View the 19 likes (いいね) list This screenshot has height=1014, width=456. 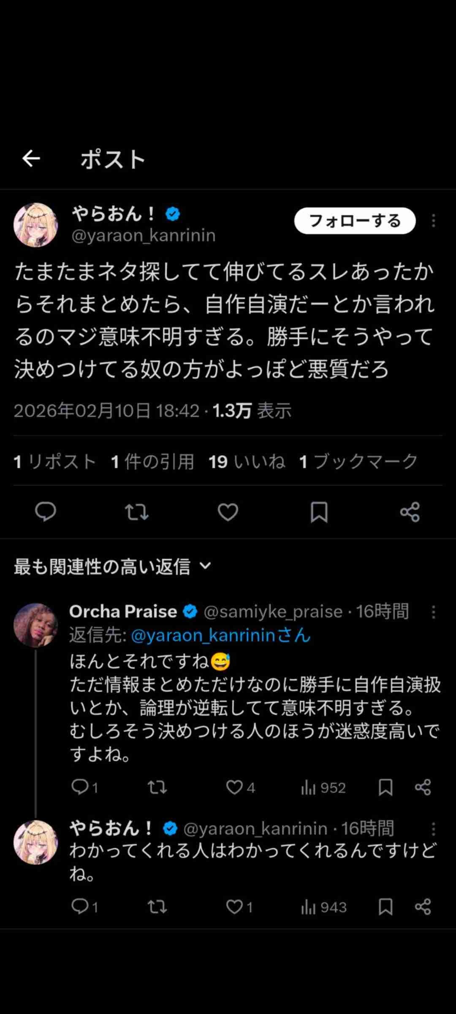(247, 461)
